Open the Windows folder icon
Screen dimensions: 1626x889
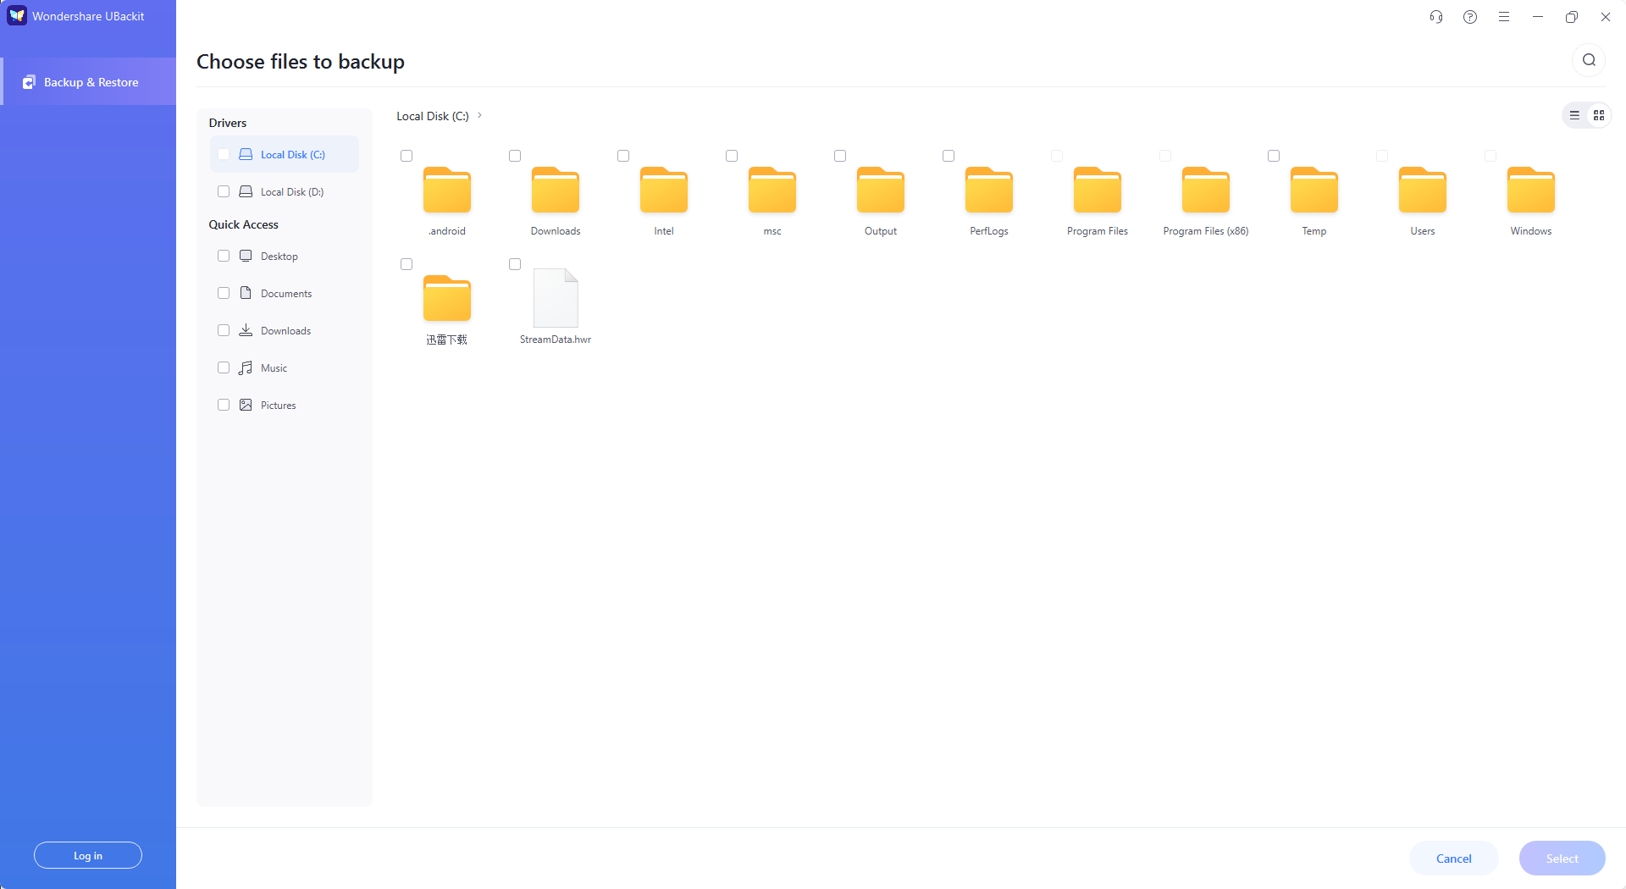(x=1531, y=190)
